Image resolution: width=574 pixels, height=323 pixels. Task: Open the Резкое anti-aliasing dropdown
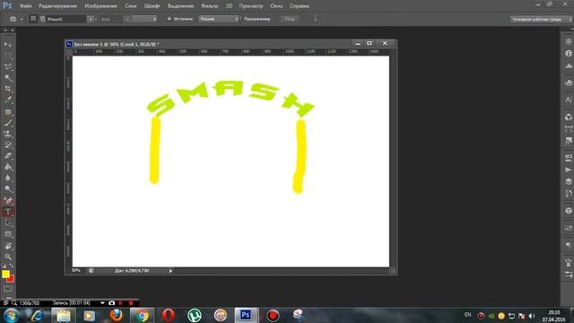click(219, 19)
